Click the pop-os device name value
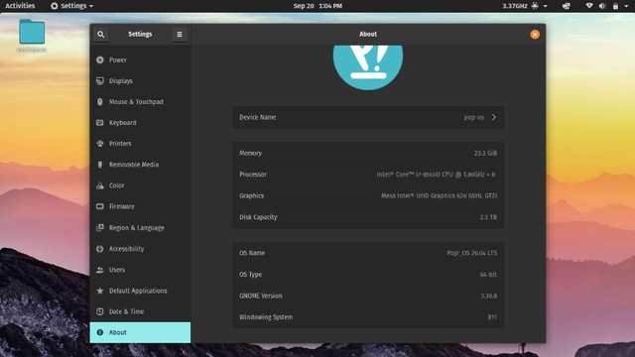This screenshot has width=635, height=357. tap(474, 117)
